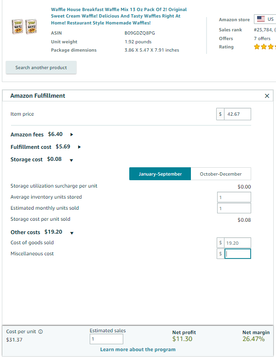Click the Storage utilization surcharge $0.00 value
The height and width of the screenshot is (359, 276).
pyautogui.click(x=244, y=187)
